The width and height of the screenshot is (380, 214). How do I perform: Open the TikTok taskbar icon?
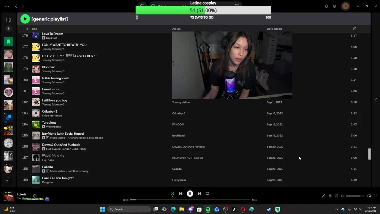(x=234, y=209)
